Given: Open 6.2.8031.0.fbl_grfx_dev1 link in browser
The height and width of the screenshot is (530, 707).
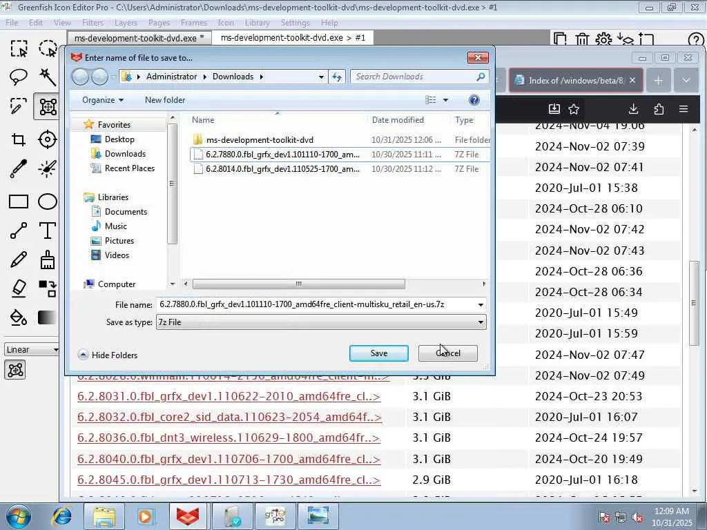Looking at the screenshot, I should (x=229, y=397).
